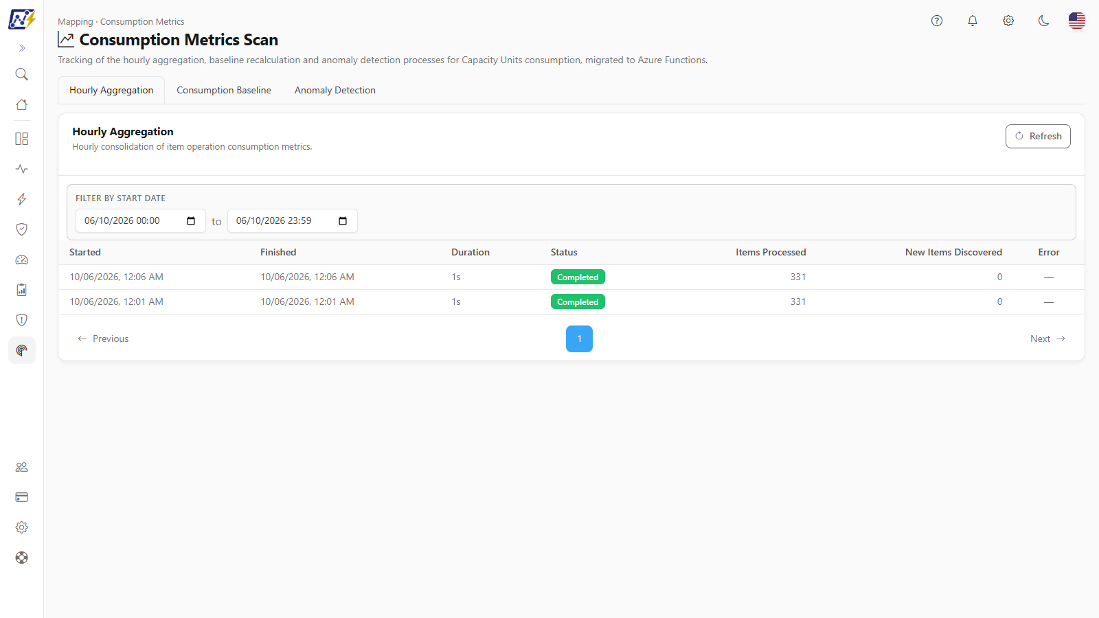1099x618 pixels.
Task: Open the billing credit card icon
Action: 22,497
